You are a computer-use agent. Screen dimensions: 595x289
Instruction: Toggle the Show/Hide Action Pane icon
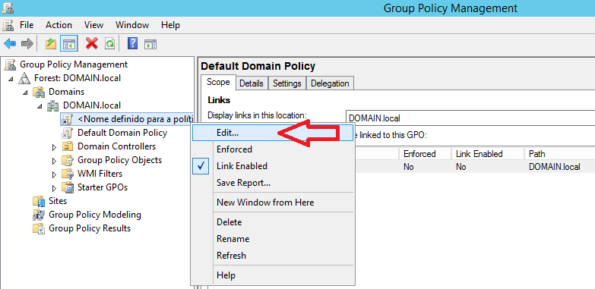[x=150, y=44]
